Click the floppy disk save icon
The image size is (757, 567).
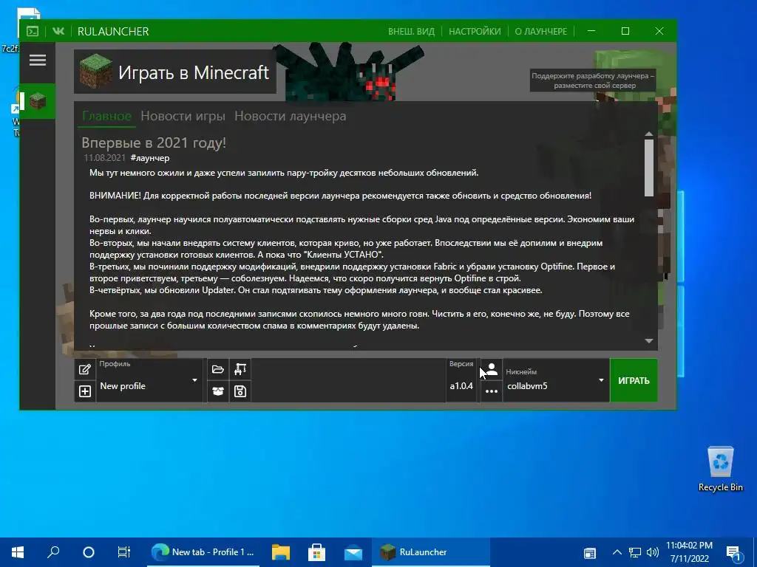click(240, 391)
